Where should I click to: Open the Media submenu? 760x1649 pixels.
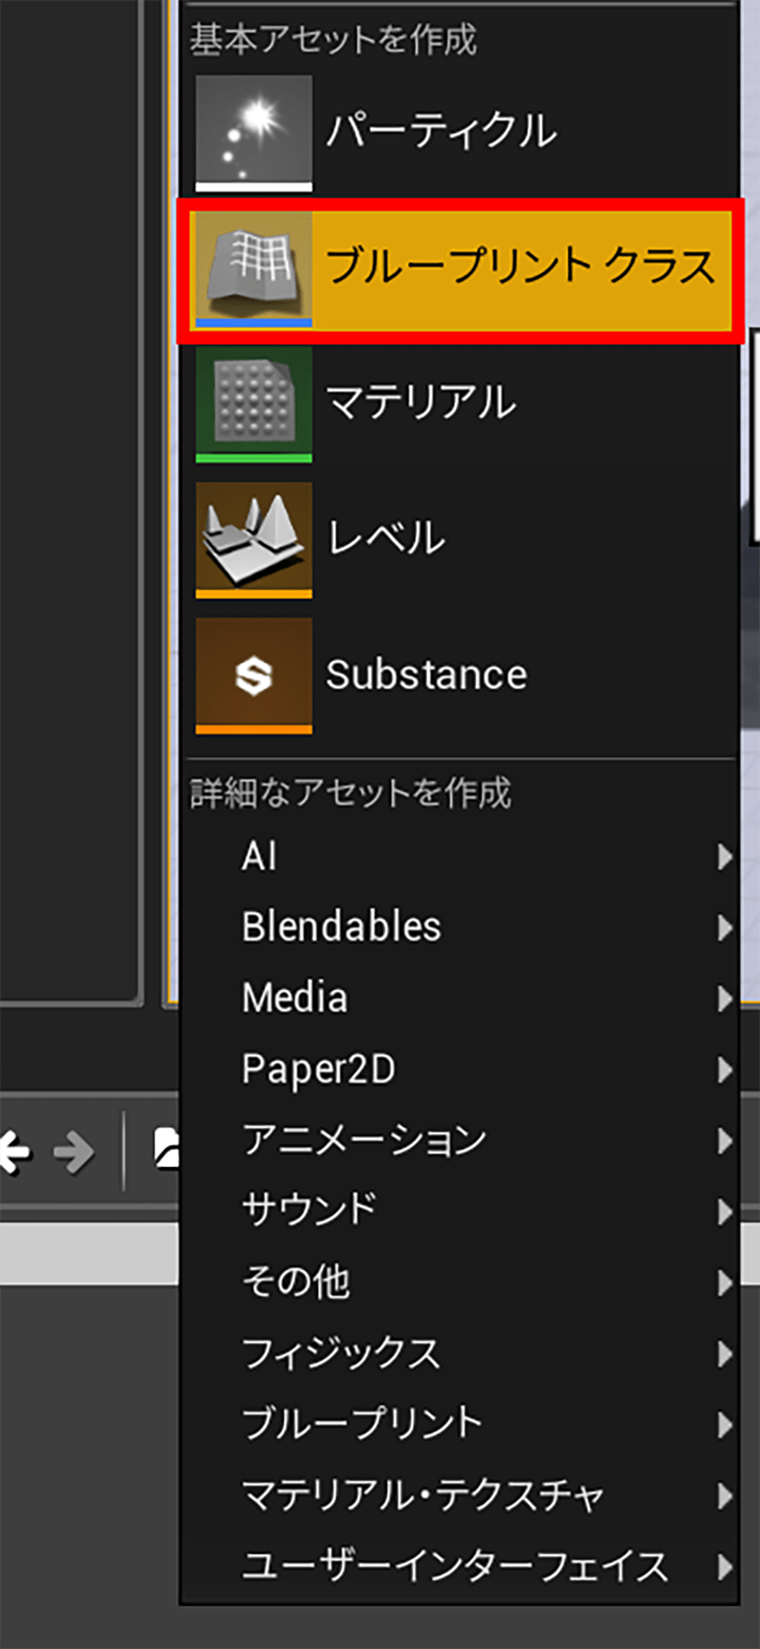(460, 999)
